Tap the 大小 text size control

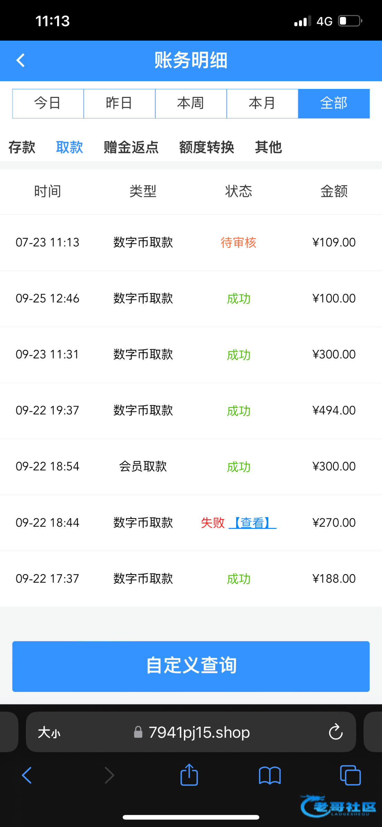pyautogui.click(x=49, y=733)
